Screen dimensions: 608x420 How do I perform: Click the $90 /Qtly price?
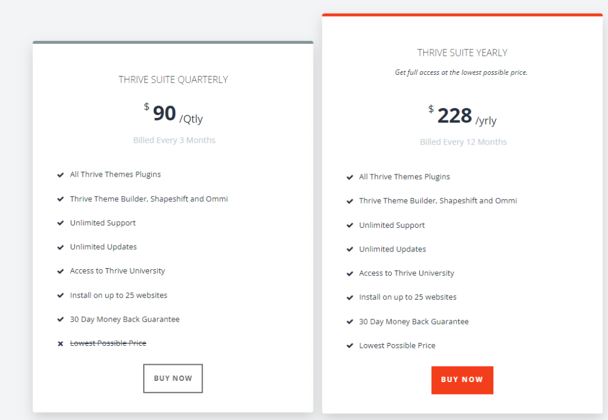tap(173, 113)
